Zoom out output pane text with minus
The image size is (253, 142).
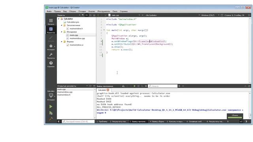coord(183,86)
